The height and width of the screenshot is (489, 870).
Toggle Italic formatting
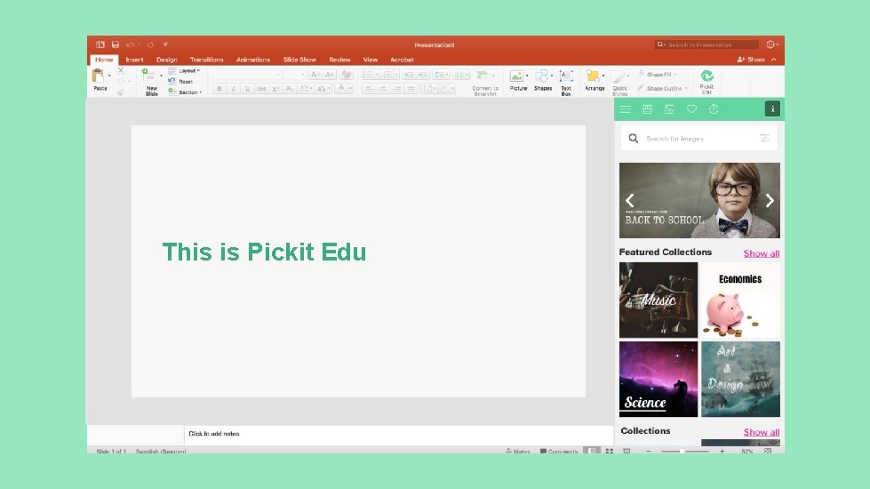(233, 89)
